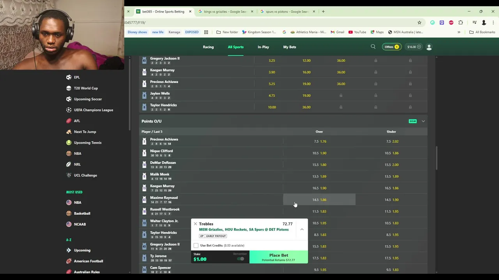Select the American Football icon

[69, 261]
